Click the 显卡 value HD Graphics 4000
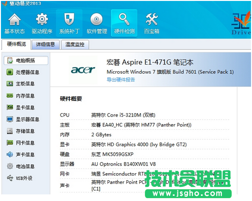252x201 pixels. [x=139, y=144]
